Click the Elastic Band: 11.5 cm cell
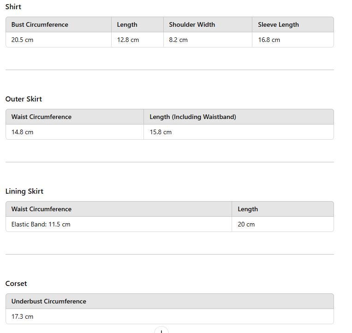The image size is (352, 333). (x=41, y=225)
